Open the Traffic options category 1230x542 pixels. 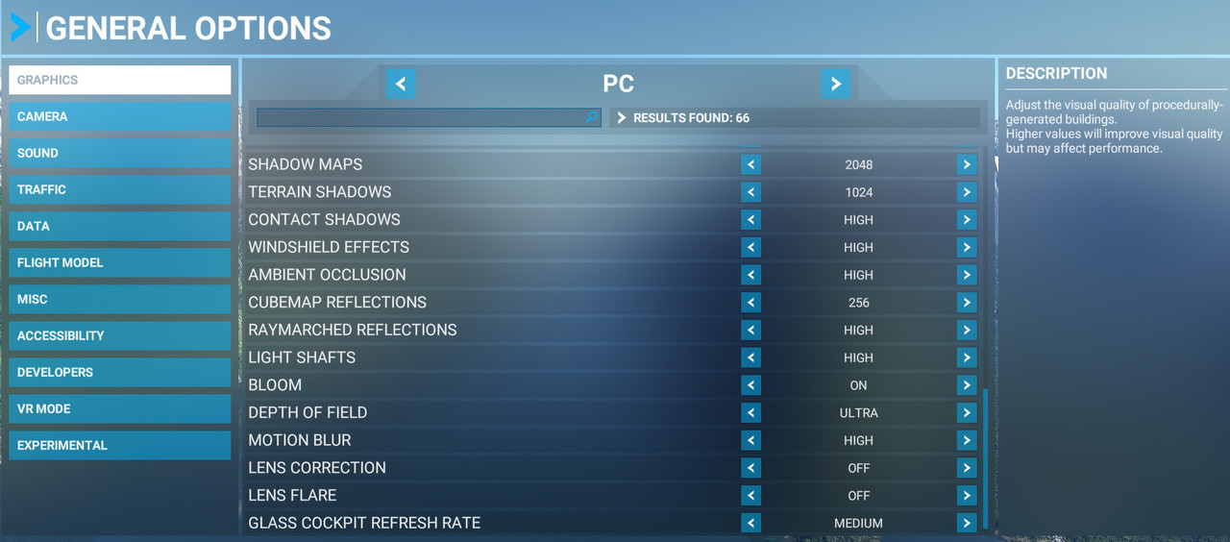coord(120,189)
